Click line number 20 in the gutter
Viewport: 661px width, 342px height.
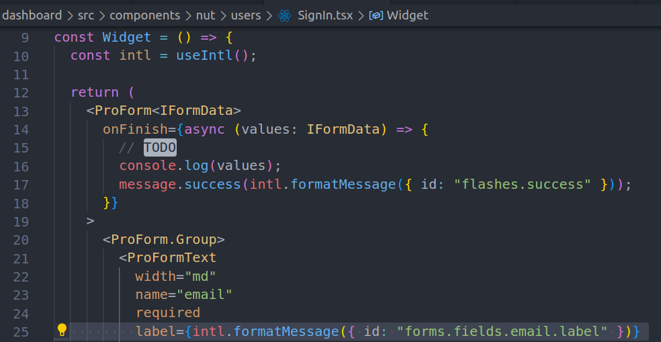(x=21, y=239)
